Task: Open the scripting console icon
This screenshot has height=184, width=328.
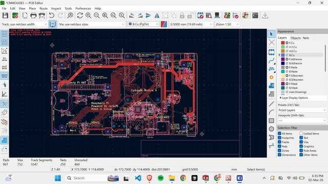Action: pos(255,15)
